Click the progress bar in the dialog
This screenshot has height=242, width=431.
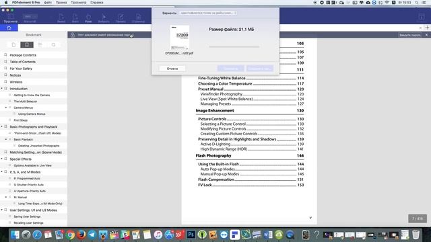coord(234,46)
